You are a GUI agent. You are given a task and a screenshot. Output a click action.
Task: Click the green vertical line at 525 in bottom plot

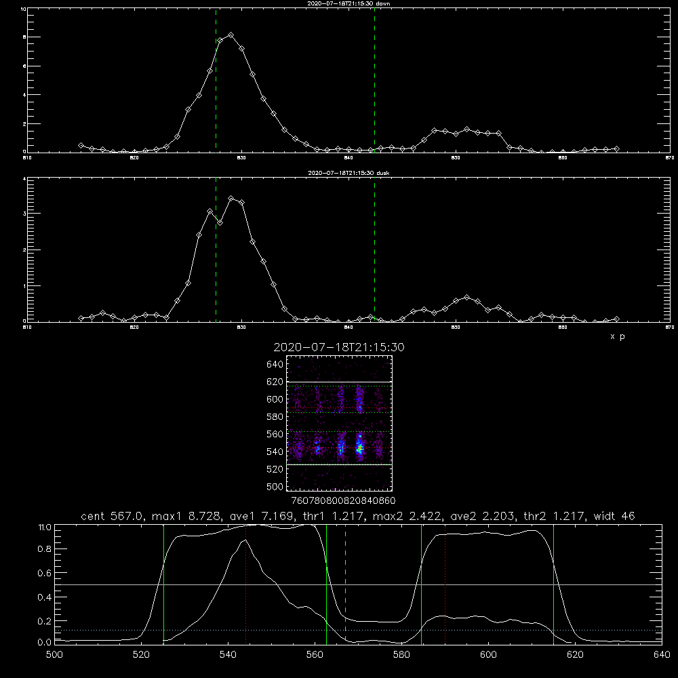[x=163, y=584]
